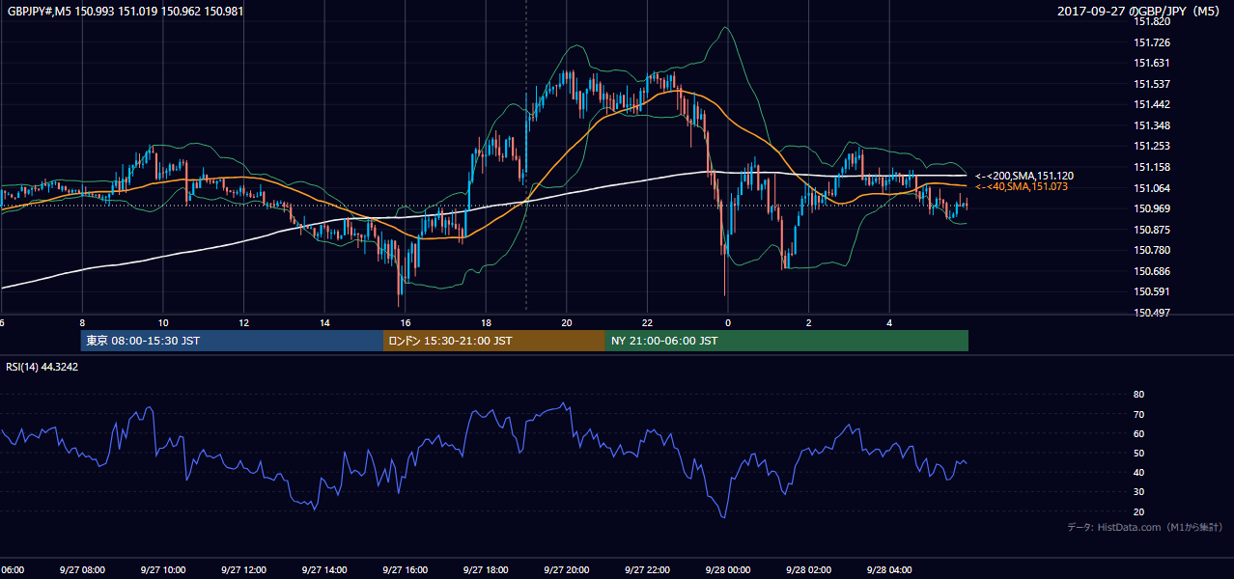The image size is (1234, 579).
Task: Click RSI scale value 40
Action: (x=1138, y=472)
